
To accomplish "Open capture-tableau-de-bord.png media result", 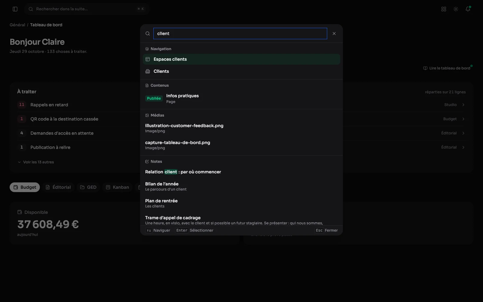I will [241, 145].
